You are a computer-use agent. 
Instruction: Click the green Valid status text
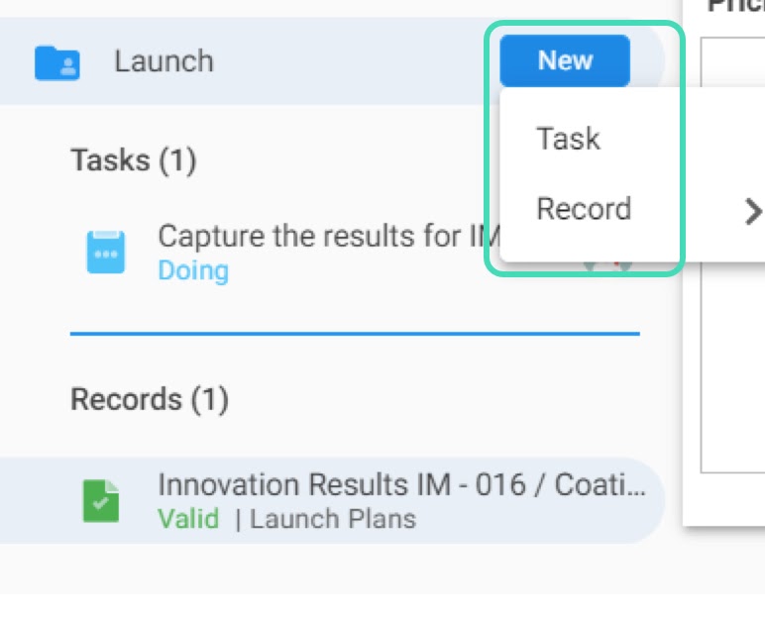pos(188,519)
